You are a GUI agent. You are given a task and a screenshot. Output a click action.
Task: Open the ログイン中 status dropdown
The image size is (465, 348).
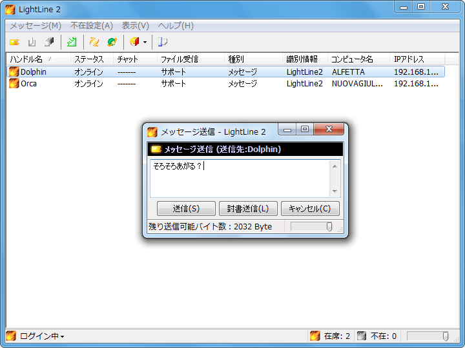click(x=42, y=336)
